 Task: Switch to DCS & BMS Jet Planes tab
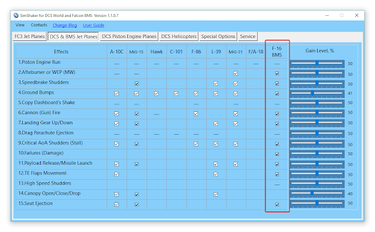pyautogui.click(x=73, y=36)
